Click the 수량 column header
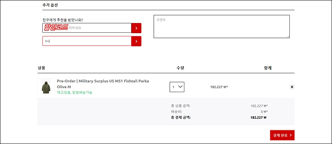This screenshot has height=144, width=332. [180, 68]
